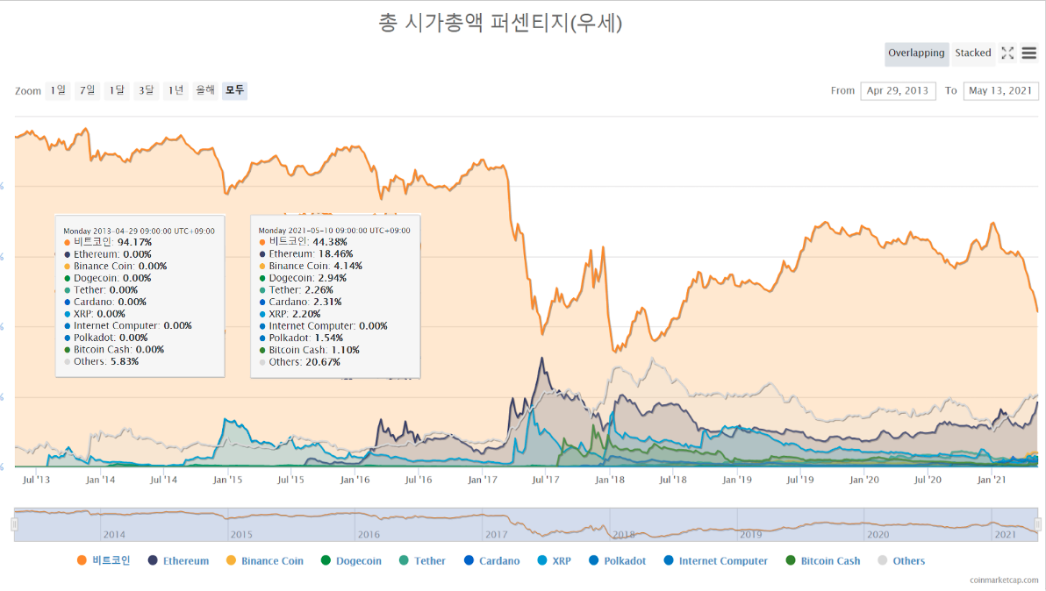
Task: Toggle Polkadot legend entry
Action: coord(617,560)
